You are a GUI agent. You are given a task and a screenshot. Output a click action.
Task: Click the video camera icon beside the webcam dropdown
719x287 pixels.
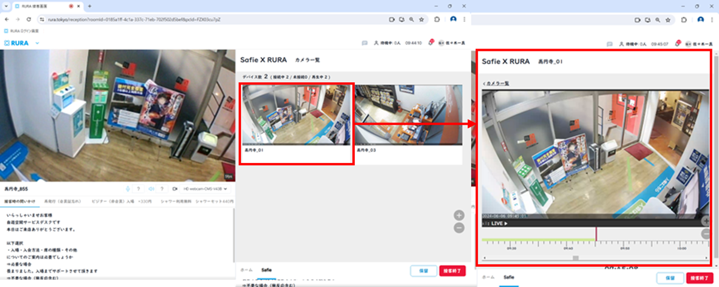[x=176, y=188]
